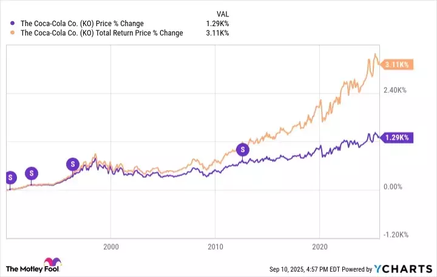The image size is (437, 277).
Task: Click the -1.20K% y-axis label
Action: click(395, 235)
